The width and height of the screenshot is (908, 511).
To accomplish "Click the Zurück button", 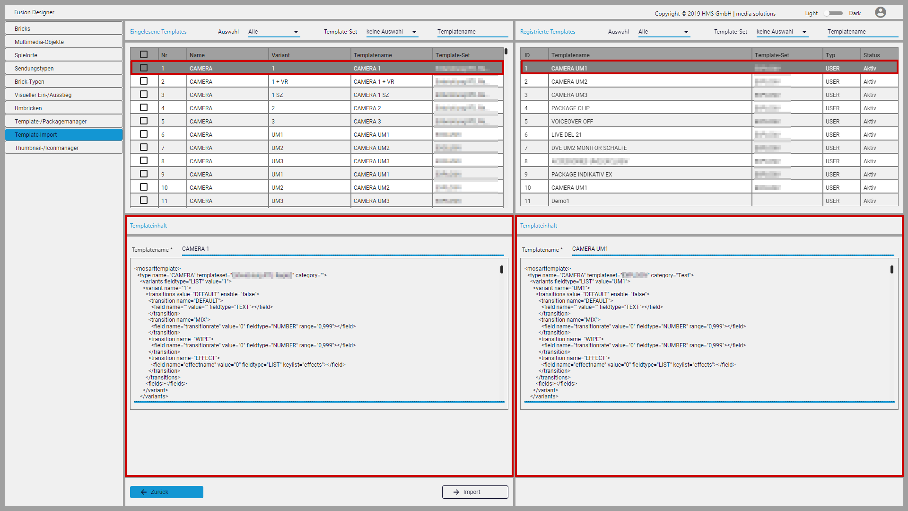I will (x=166, y=492).
